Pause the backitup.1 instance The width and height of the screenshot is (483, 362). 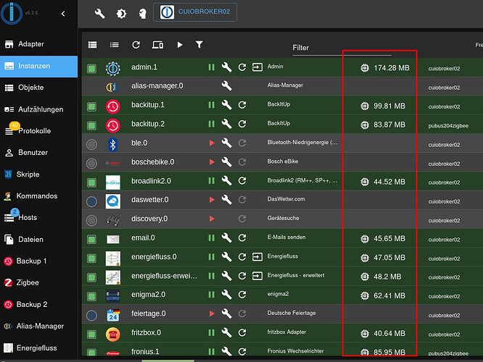[211, 105]
